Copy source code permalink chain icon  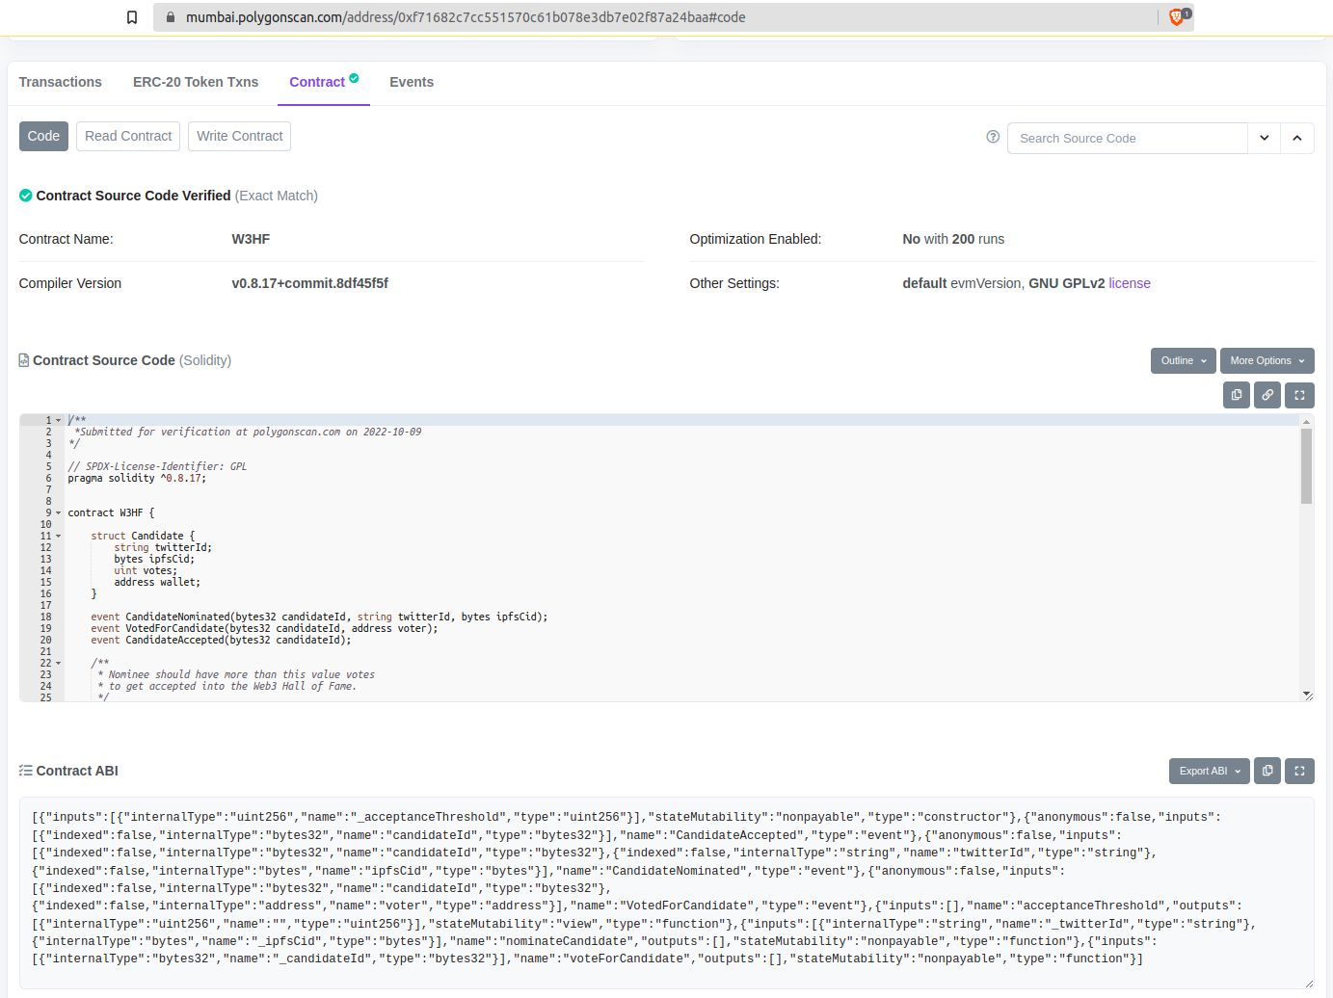1267,395
